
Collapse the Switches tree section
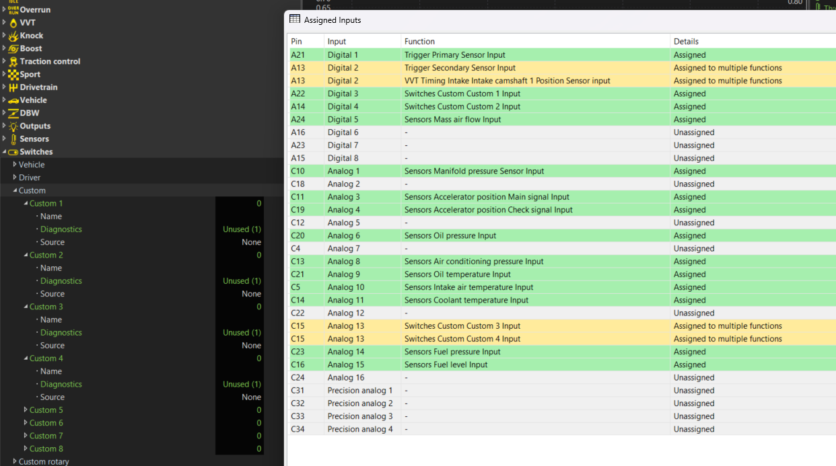click(4, 152)
